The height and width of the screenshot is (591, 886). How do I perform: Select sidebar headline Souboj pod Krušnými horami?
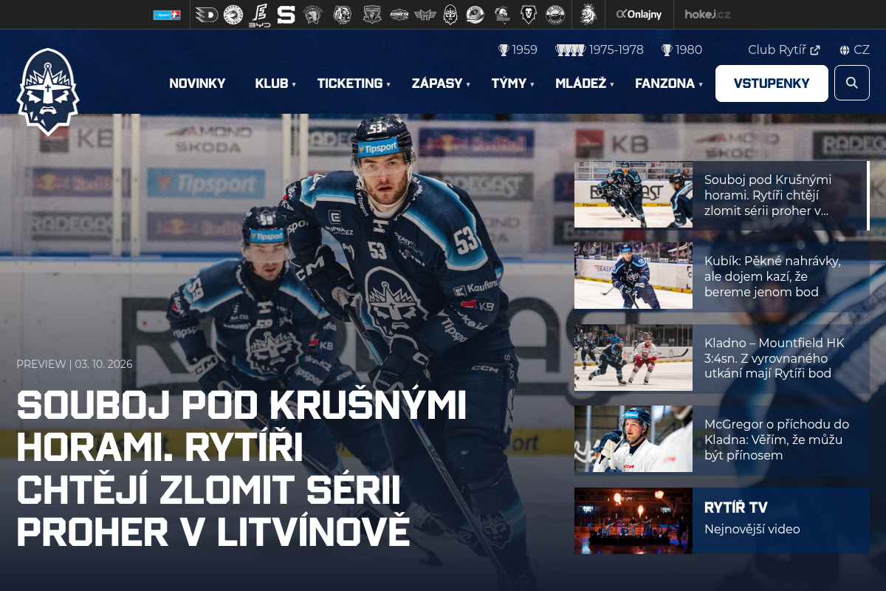tap(768, 195)
